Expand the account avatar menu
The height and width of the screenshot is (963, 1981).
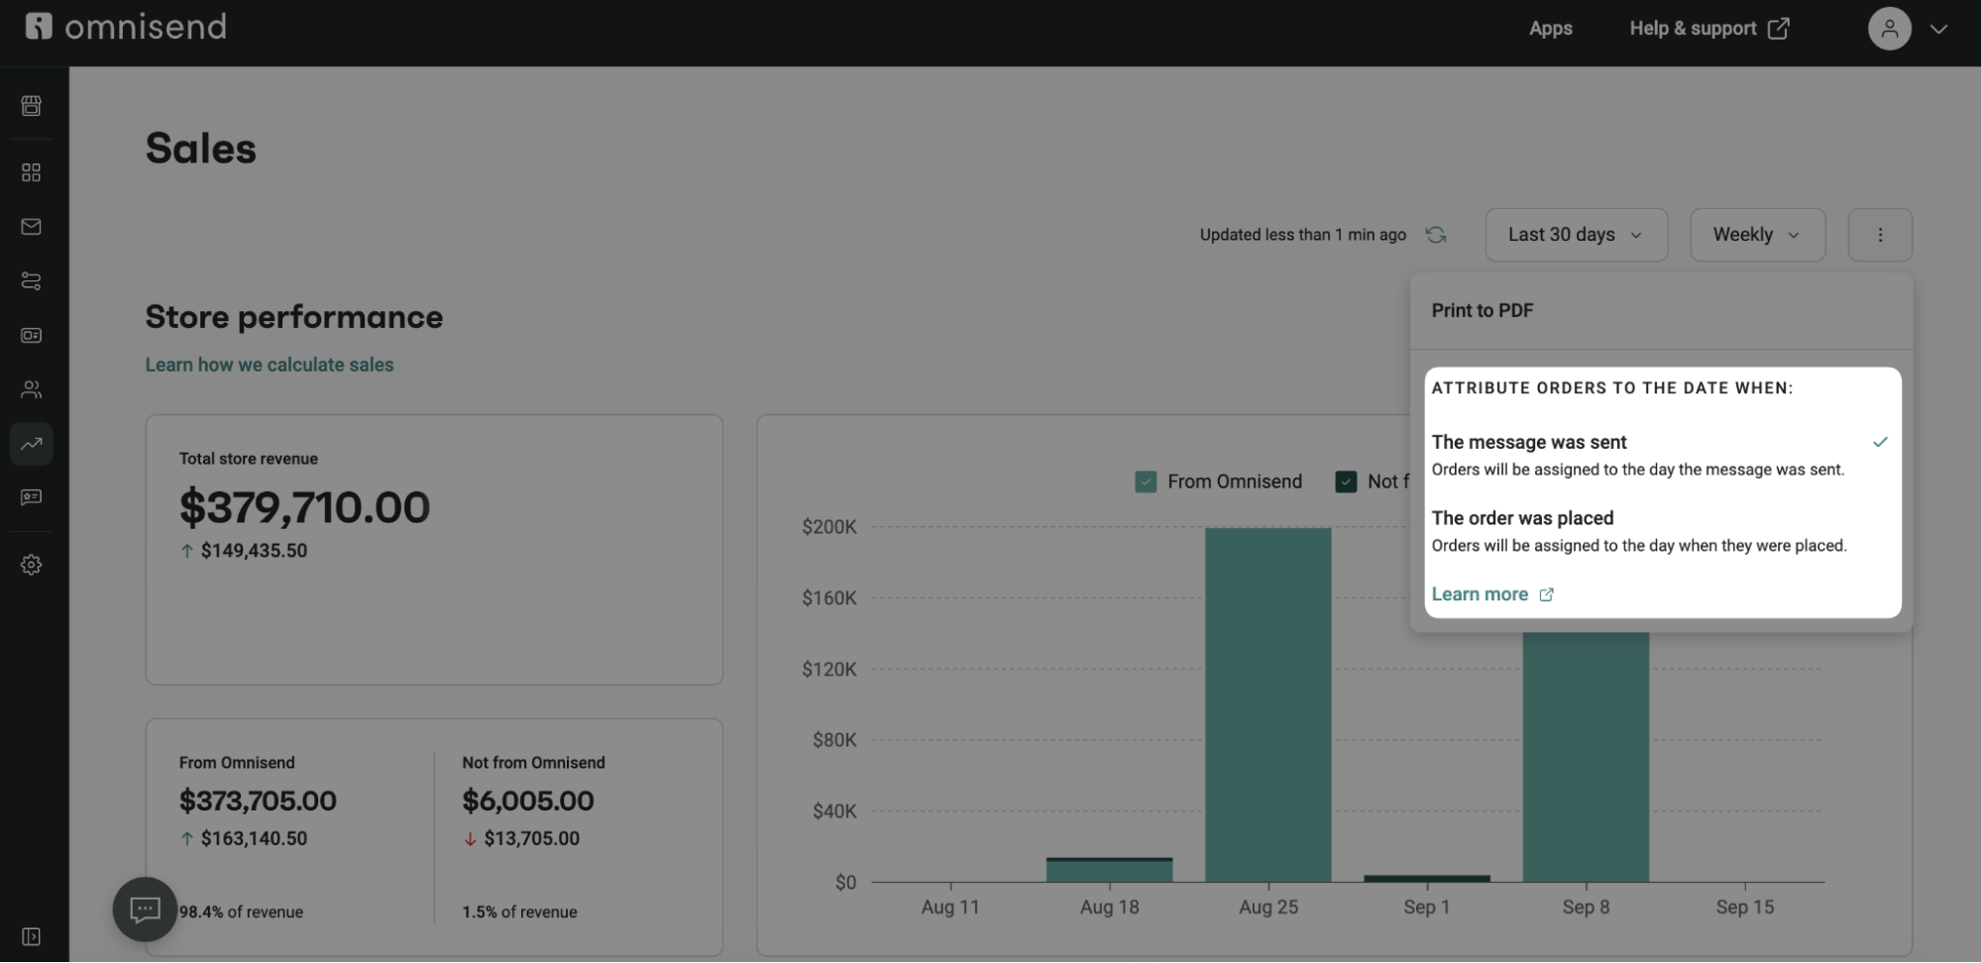[1890, 28]
